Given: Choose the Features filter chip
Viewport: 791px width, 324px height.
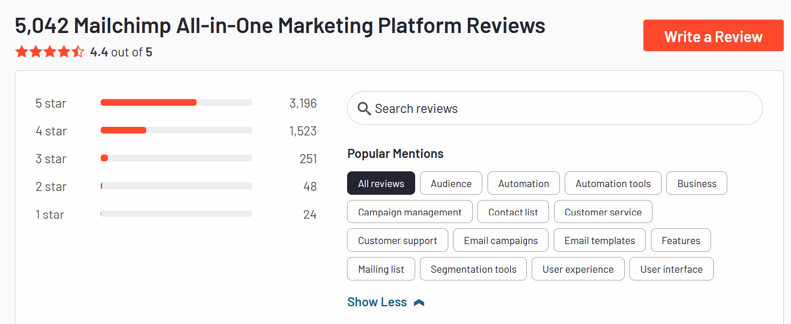Looking at the screenshot, I should click(x=681, y=240).
